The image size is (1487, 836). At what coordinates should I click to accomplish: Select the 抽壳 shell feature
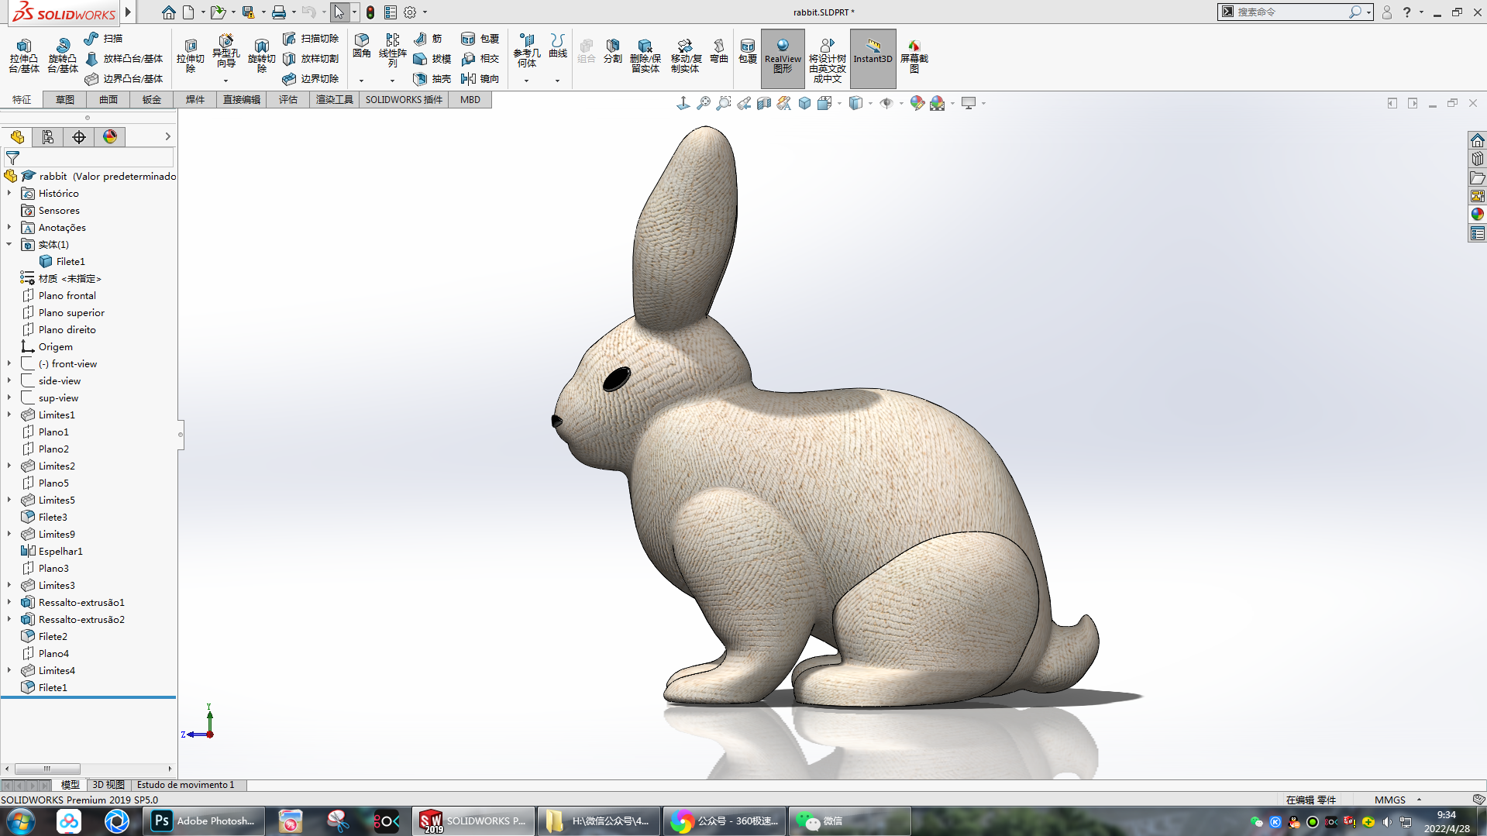tap(432, 78)
